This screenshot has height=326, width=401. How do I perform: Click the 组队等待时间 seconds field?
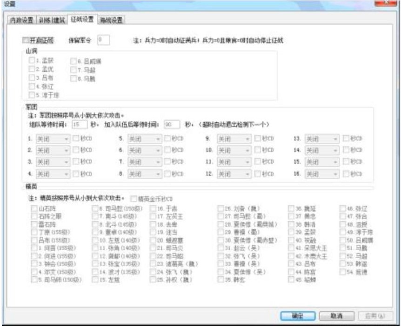(x=80, y=124)
